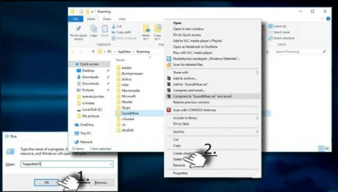Select OneDrive in navigation pane

pyautogui.click(x=87, y=124)
